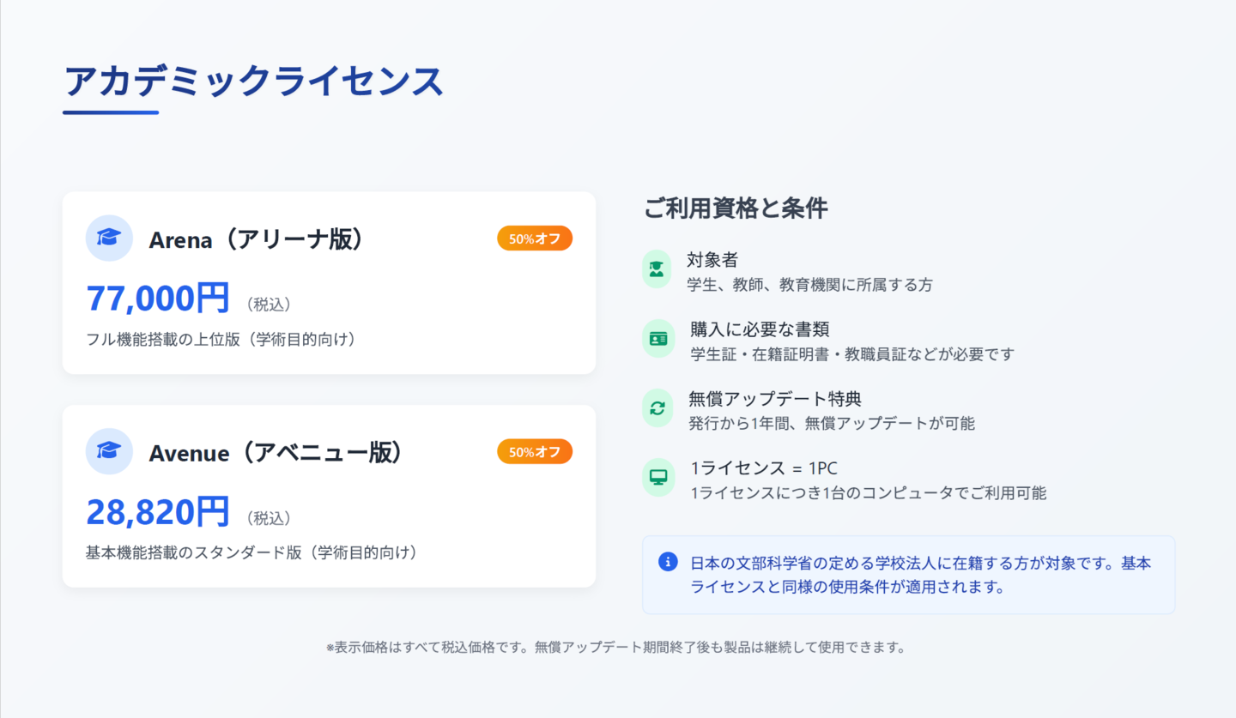Click the 50%オフ badge on the Avenue card

(x=535, y=452)
